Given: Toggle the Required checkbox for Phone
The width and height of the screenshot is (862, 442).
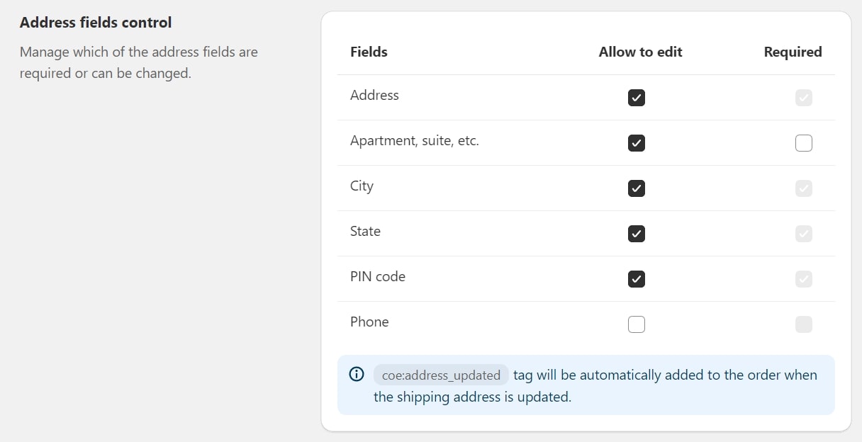Looking at the screenshot, I should pos(803,324).
